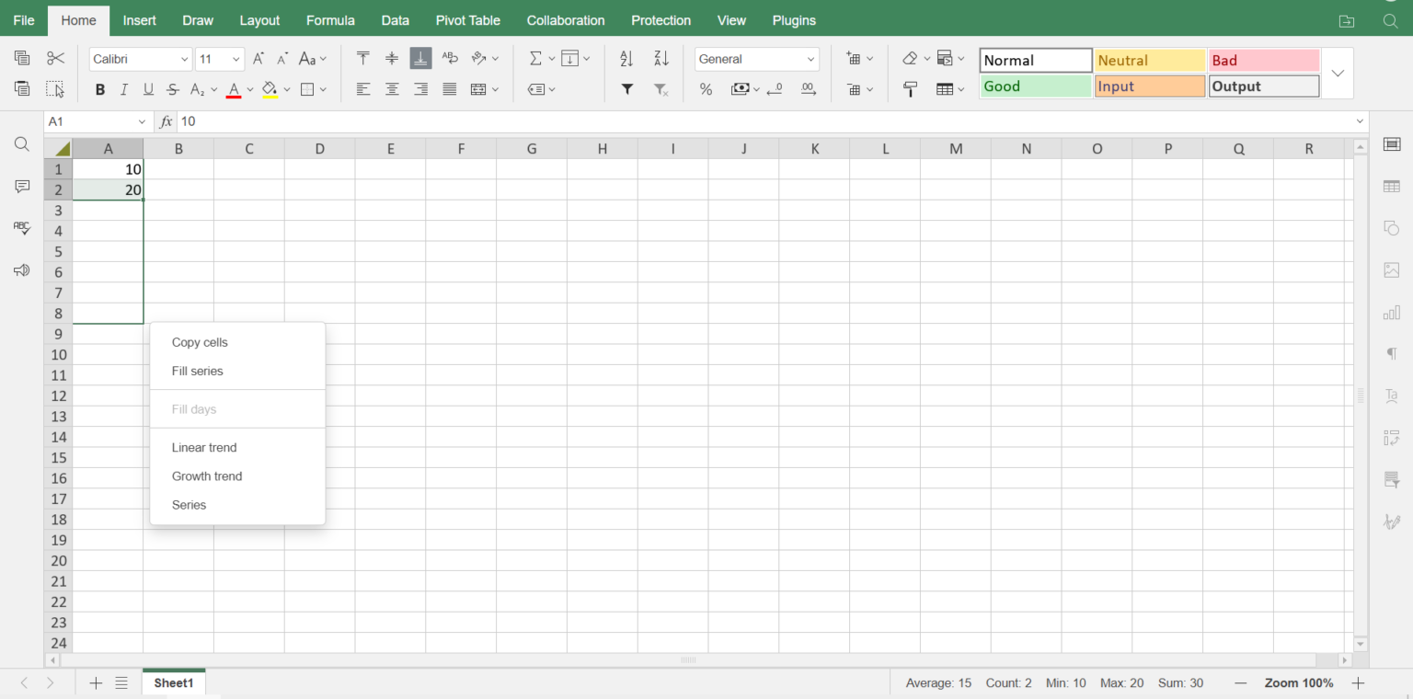Open the font color swatch picker
This screenshot has height=699, width=1413.
[x=248, y=89]
